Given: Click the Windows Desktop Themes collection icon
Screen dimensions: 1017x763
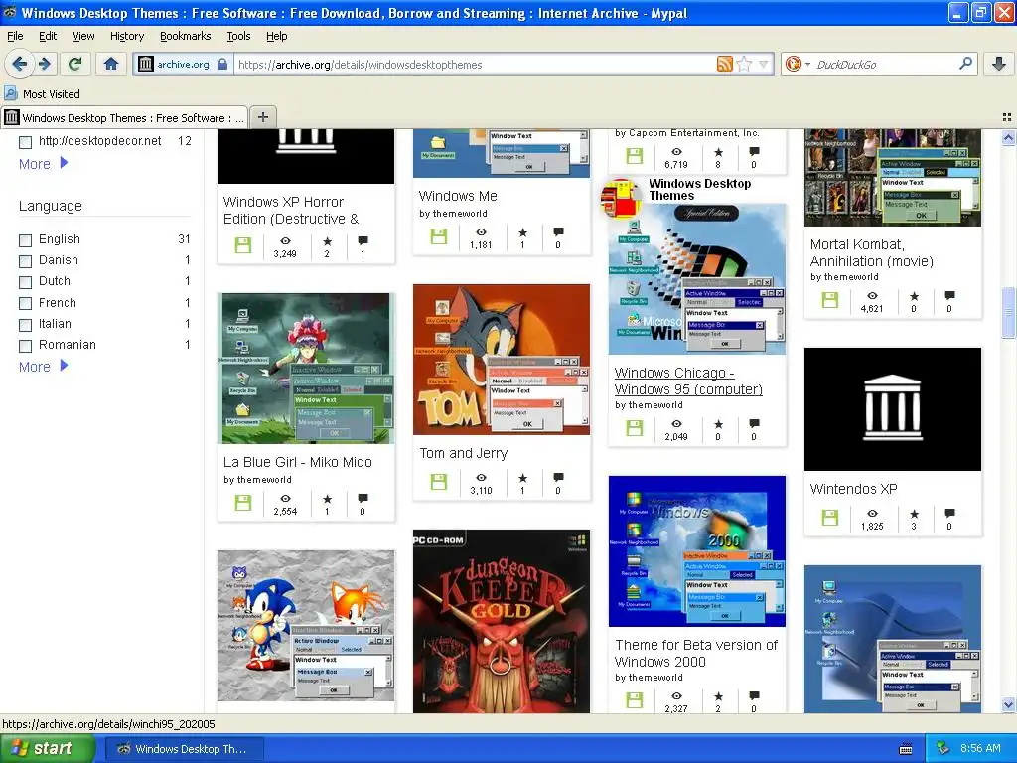Looking at the screenshot, I should coord(621,198).
